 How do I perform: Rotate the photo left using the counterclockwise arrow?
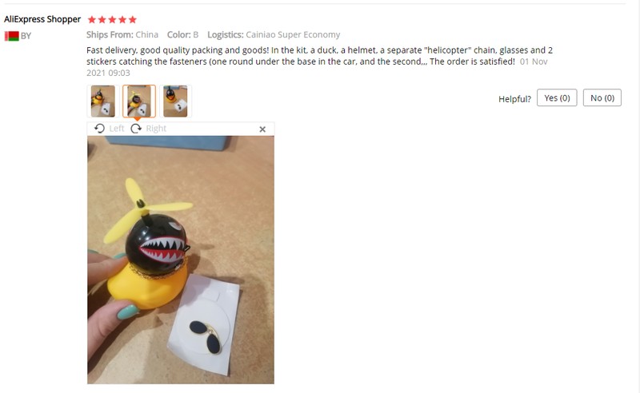[99, 129]
